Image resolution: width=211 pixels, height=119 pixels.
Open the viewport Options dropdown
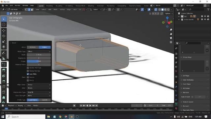[169, 14]
